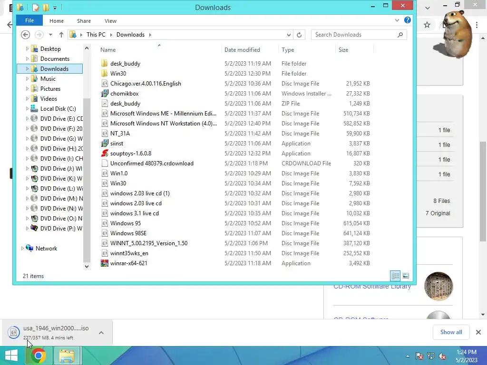Viewport: 487px width, 365px height.
Task: Select Unconfirmed 480379.crdownload file icon
Action: pyautogui.click(x=105, y=163)
